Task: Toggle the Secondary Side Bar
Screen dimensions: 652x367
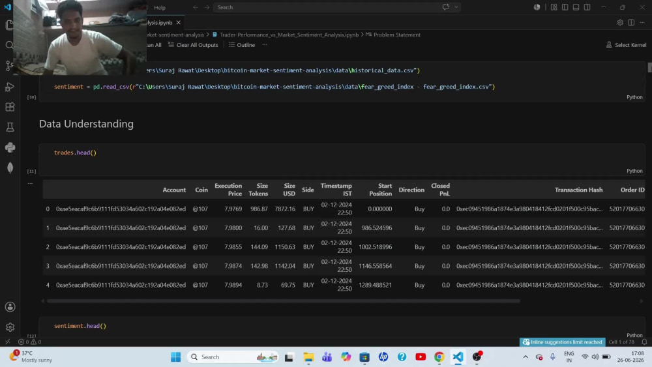Action: point(587,7)
